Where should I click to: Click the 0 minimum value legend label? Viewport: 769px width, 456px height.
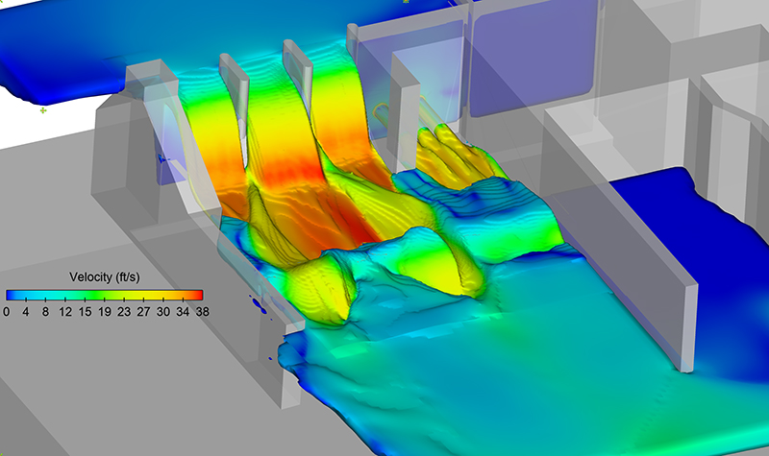click(x=7, y=311)
